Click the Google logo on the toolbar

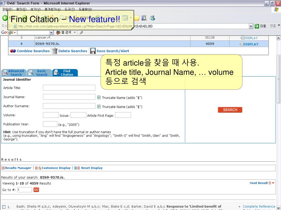[7, 32]
